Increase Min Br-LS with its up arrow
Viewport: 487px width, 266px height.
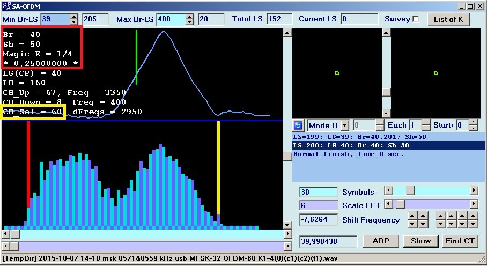[x=73, y=17]
